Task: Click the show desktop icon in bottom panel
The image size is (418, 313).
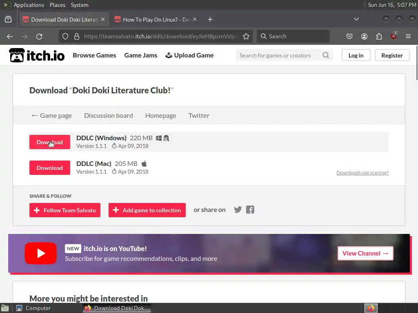Action: click(x=5, y=308)
